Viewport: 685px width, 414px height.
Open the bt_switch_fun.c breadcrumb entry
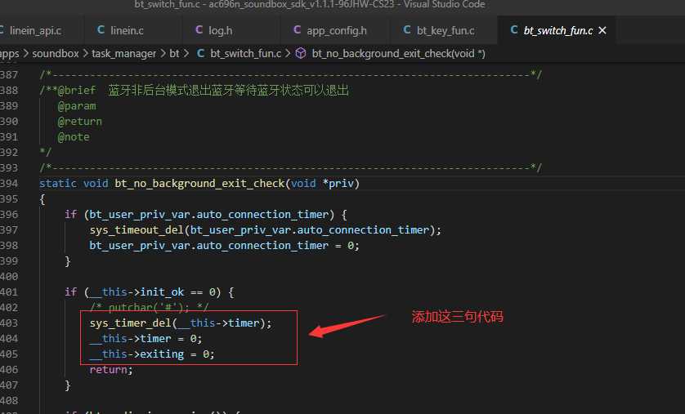[246, 54]
